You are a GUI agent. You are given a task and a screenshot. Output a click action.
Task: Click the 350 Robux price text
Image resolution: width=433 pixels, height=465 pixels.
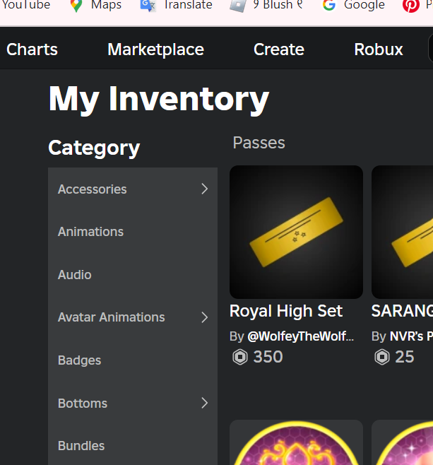(268, 357)
